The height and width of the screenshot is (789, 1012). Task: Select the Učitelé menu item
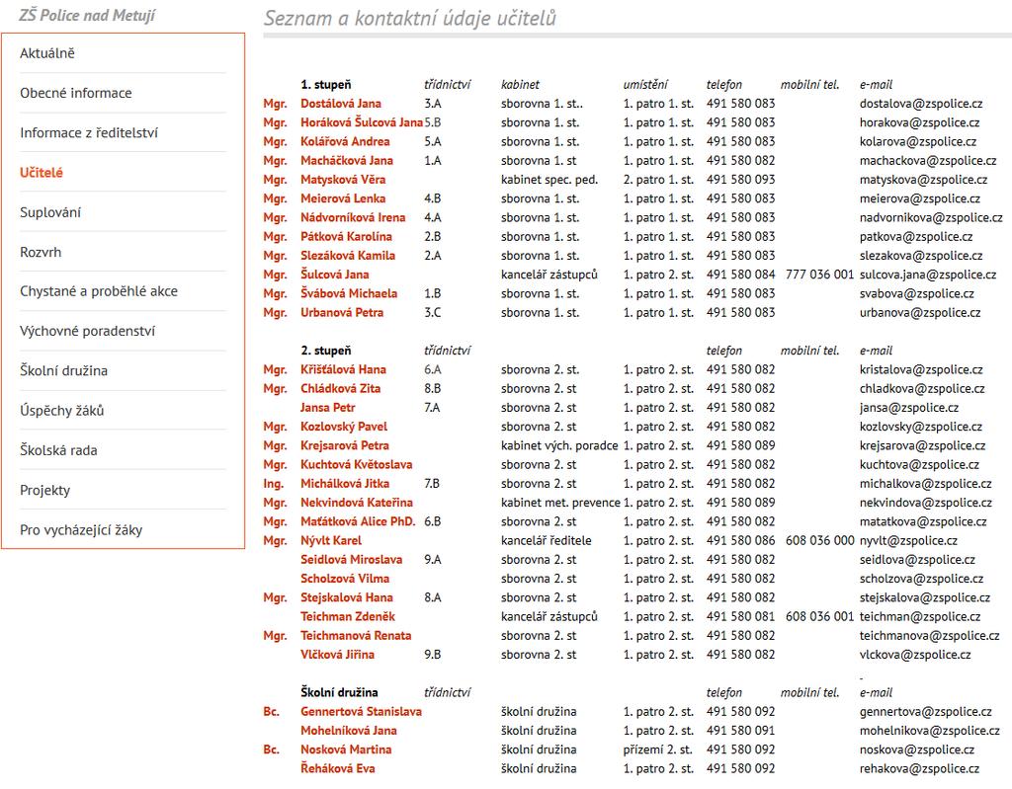click(x=42, y=173)
